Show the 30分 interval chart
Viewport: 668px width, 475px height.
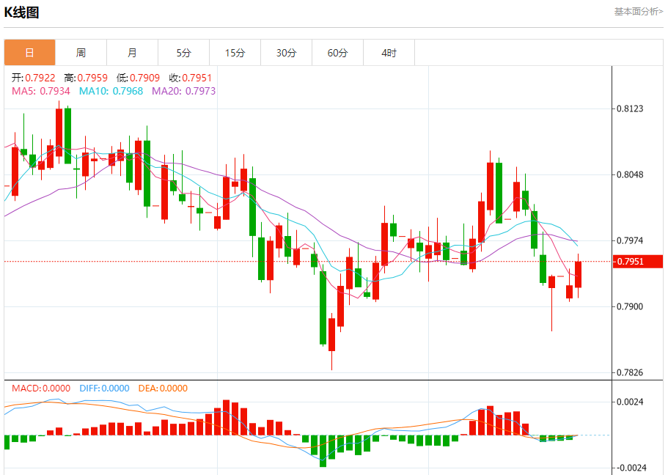point(287,53)
